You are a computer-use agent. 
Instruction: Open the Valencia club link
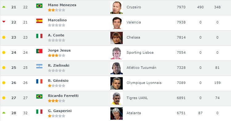(x=134, y=22)
